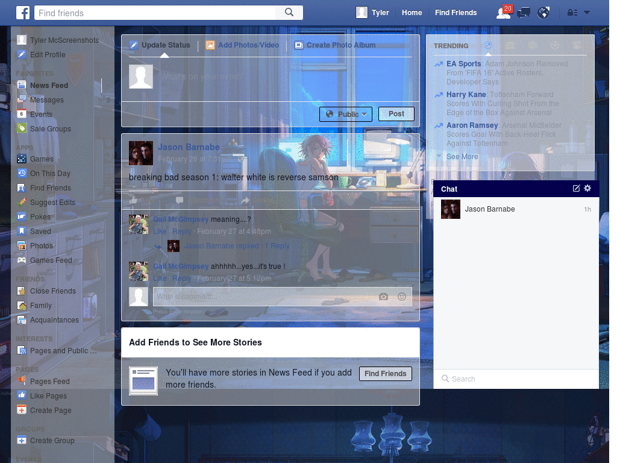
Task: Click Pages and Public feed icon
Action: [22, 350]
